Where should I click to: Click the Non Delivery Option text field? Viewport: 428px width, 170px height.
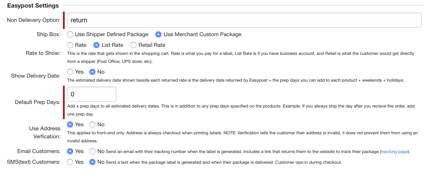244,20
